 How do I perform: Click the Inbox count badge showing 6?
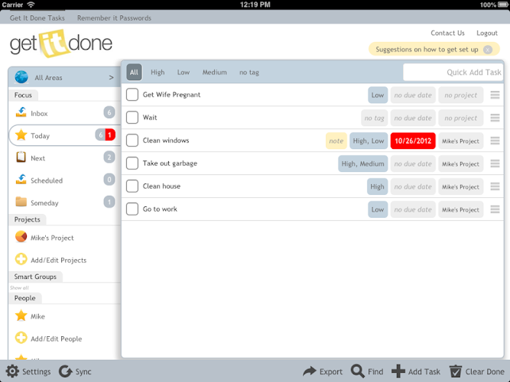coord(109,112)
